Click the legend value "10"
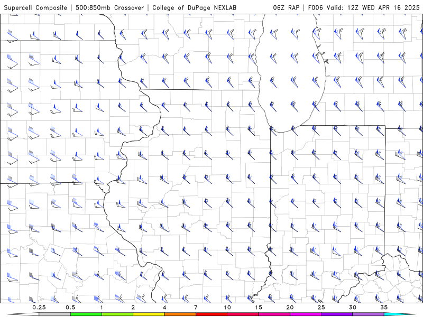 click(x=227, y=307)
